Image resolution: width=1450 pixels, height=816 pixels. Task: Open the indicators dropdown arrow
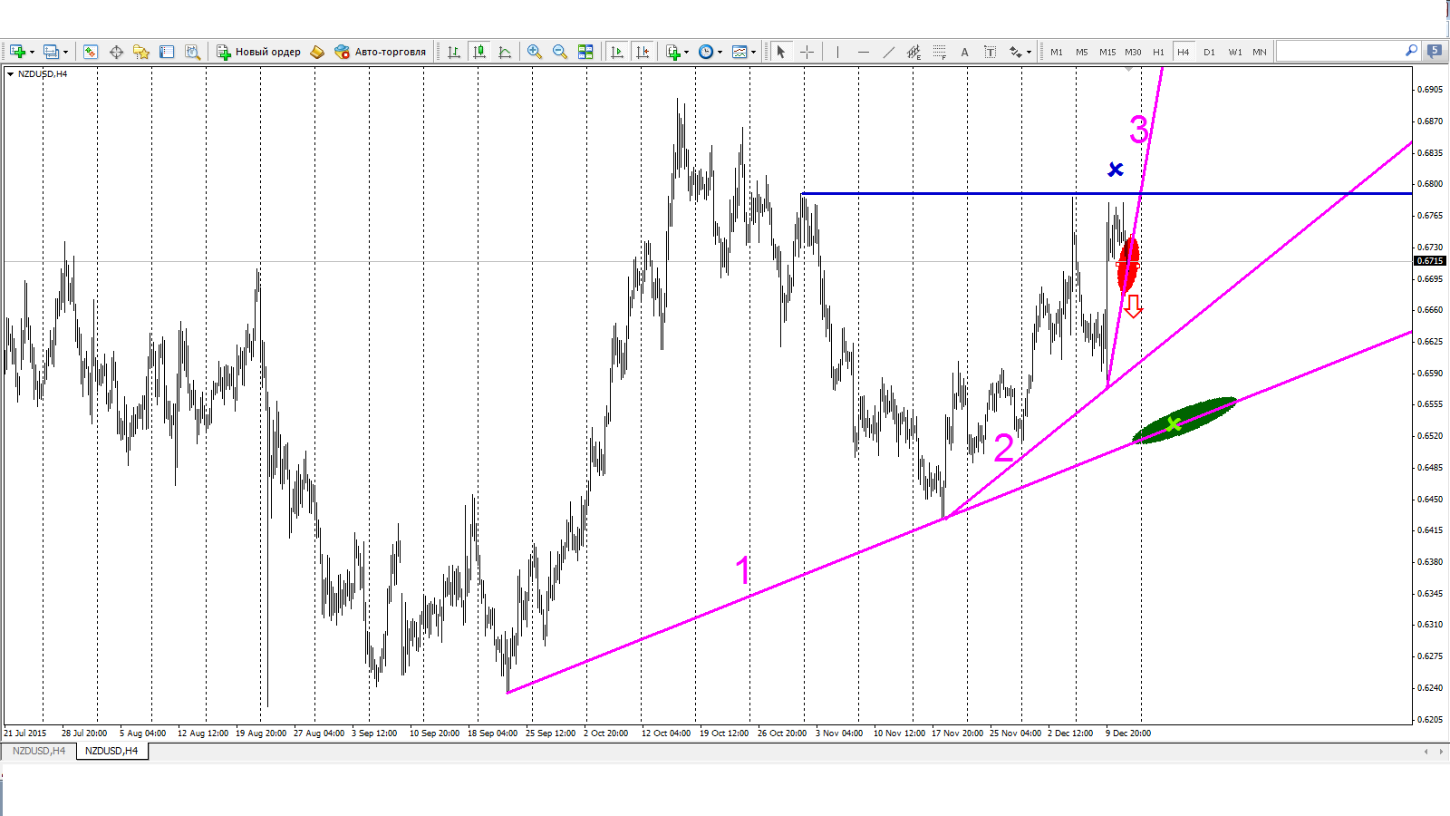(686, 52)
